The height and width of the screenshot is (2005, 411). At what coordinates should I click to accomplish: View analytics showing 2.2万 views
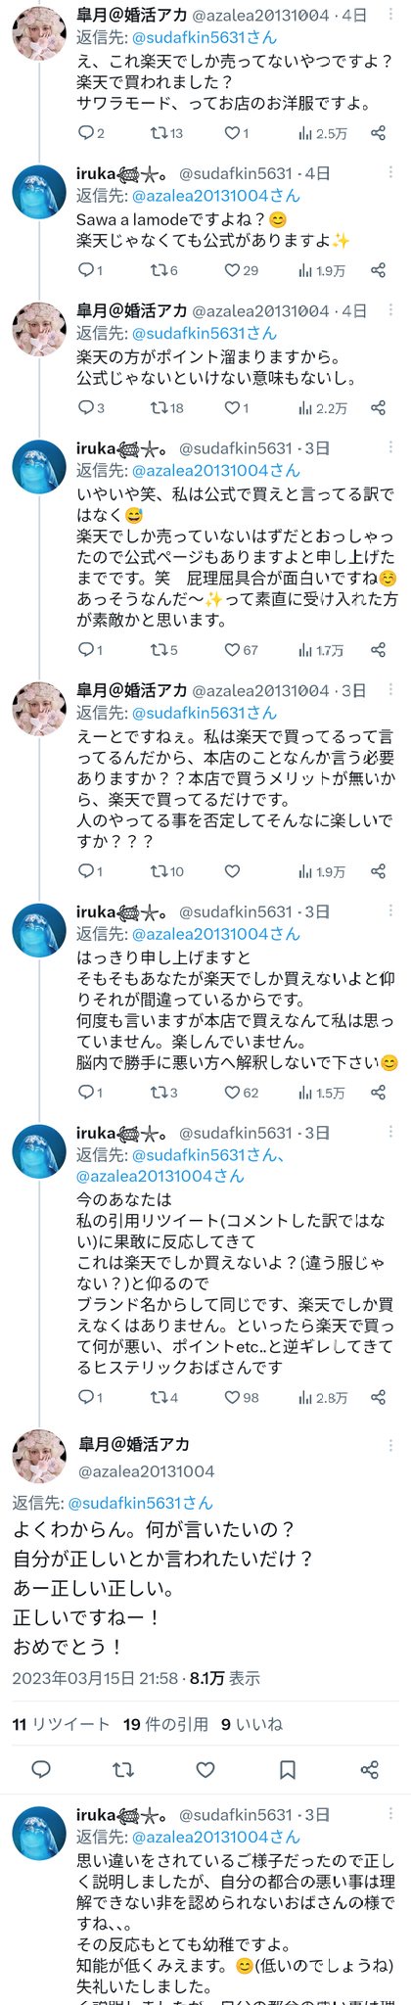323,408
